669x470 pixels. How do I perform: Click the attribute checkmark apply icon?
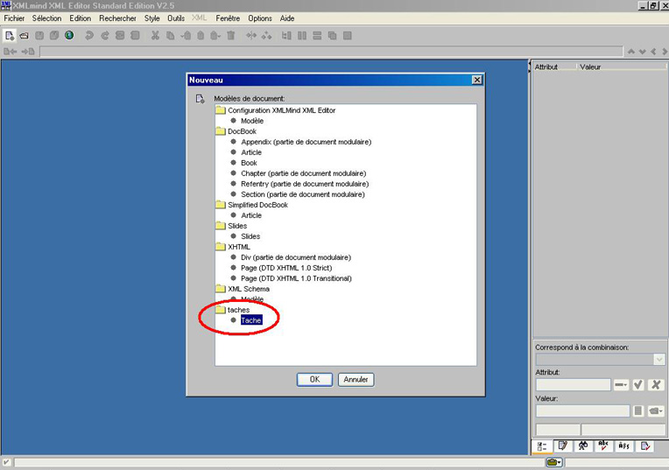pyautogui.click(x=638, y=385)
